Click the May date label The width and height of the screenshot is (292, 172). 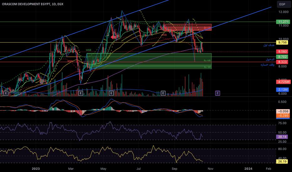(x=103, y=169)
